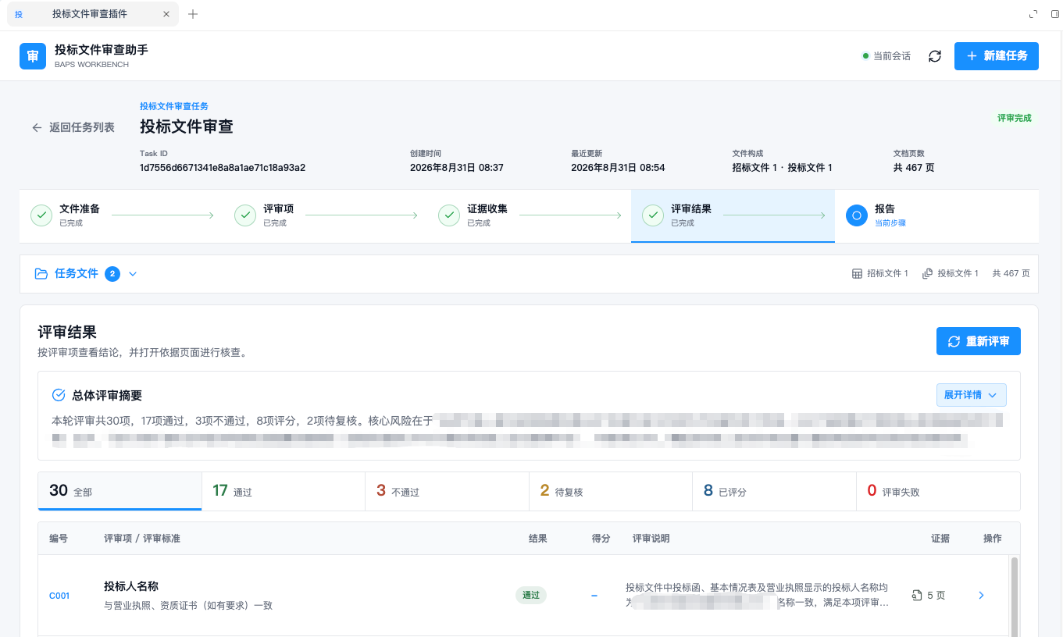This screenshot has width=1063, height=637.
Task: Create a new task with 新建任务
Action: tap(997, 56)
